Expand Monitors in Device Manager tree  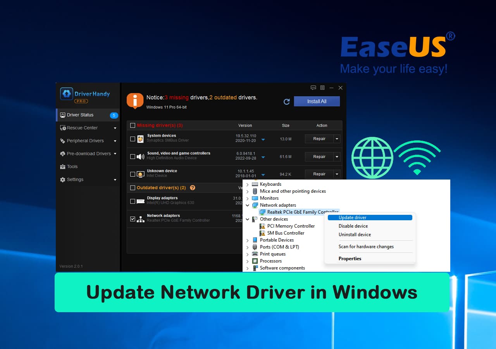click(x=248, y=199)
